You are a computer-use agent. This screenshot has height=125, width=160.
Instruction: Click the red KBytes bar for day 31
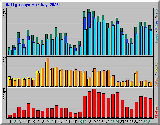pyautogui.click(x=150, y=108)
